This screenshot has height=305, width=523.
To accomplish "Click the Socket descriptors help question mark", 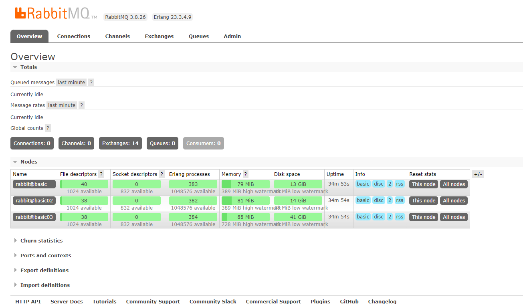I will [x=162, y=174].
